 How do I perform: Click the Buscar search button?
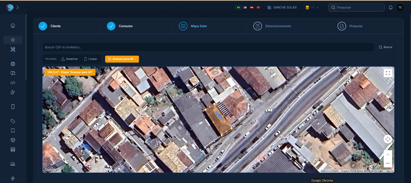(386, 47)
